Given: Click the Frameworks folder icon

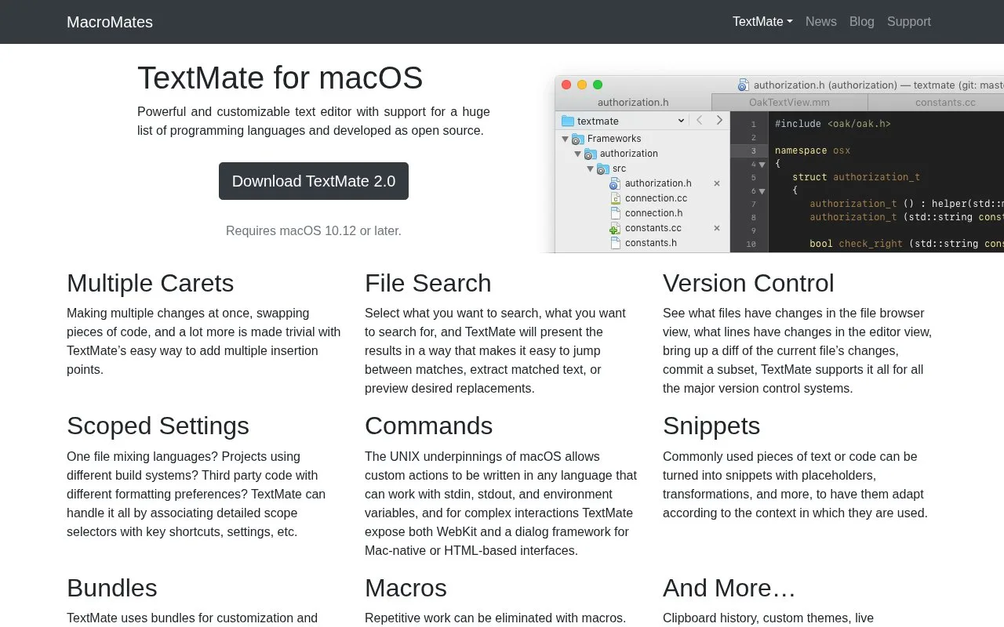Looking at the screenshot, I should pyautogui.click(x=578, y=139).
